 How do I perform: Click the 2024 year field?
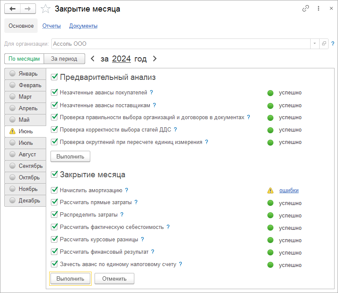[x=121, y=59]
